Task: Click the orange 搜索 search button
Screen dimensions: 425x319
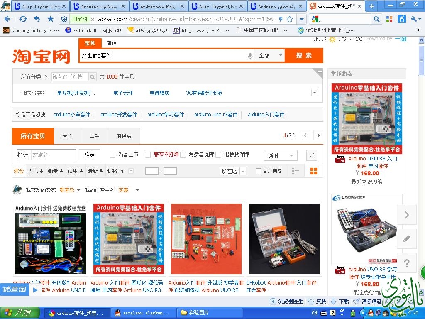Action: (x=304, y=56)
